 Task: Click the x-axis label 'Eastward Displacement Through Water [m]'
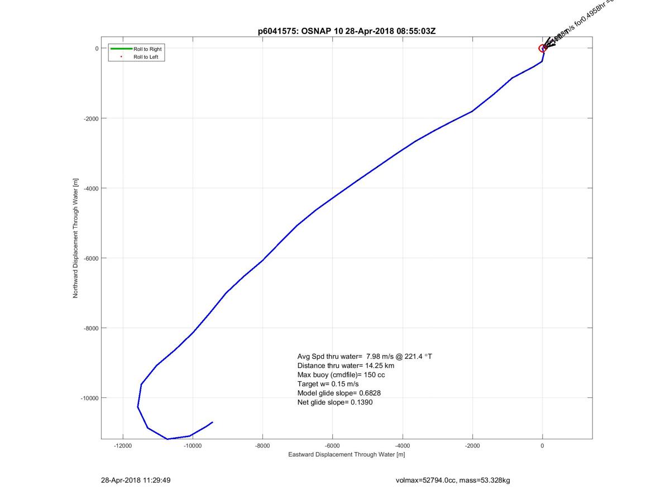(x=347, y=454)
